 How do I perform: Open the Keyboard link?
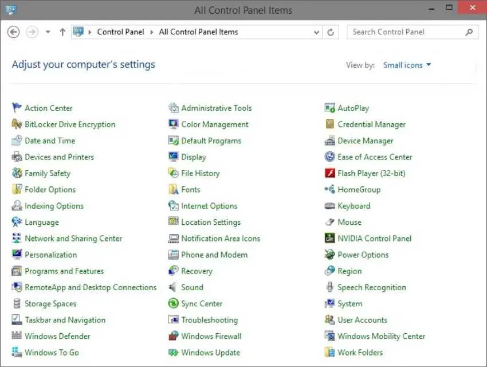(x=354, y=206)
